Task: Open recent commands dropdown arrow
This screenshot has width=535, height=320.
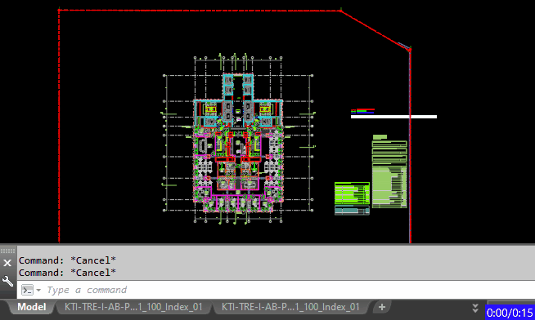Action: 38,290
